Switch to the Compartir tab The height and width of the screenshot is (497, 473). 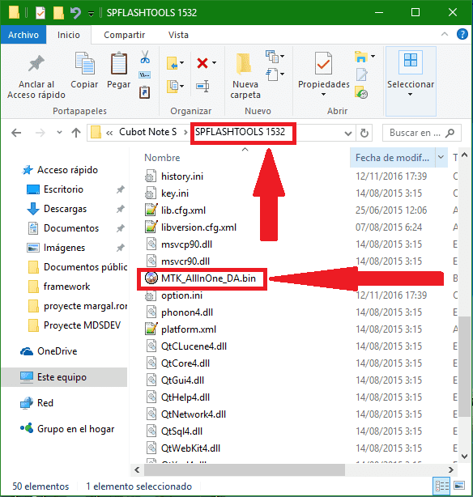125,35
